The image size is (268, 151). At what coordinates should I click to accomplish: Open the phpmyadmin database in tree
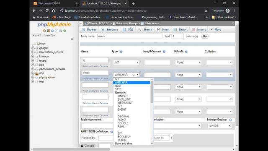tap(47, 77)
